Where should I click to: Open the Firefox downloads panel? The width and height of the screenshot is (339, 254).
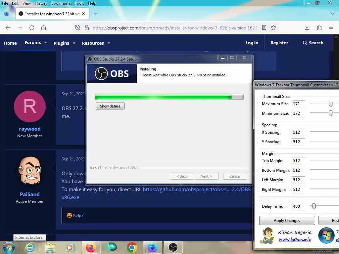click(x=307, y=28)
